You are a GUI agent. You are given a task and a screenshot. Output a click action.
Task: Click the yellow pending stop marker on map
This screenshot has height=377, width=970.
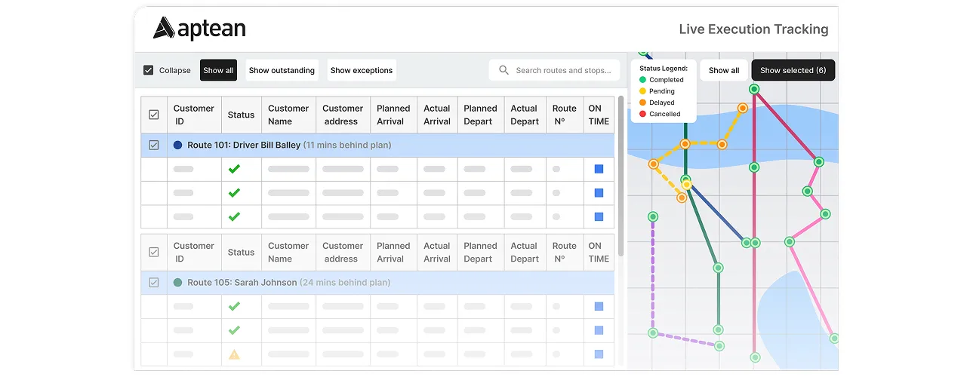tap(686, 184)
